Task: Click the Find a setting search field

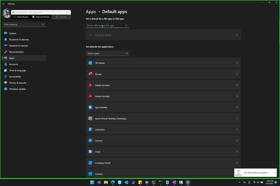Action: pos(24,24)
